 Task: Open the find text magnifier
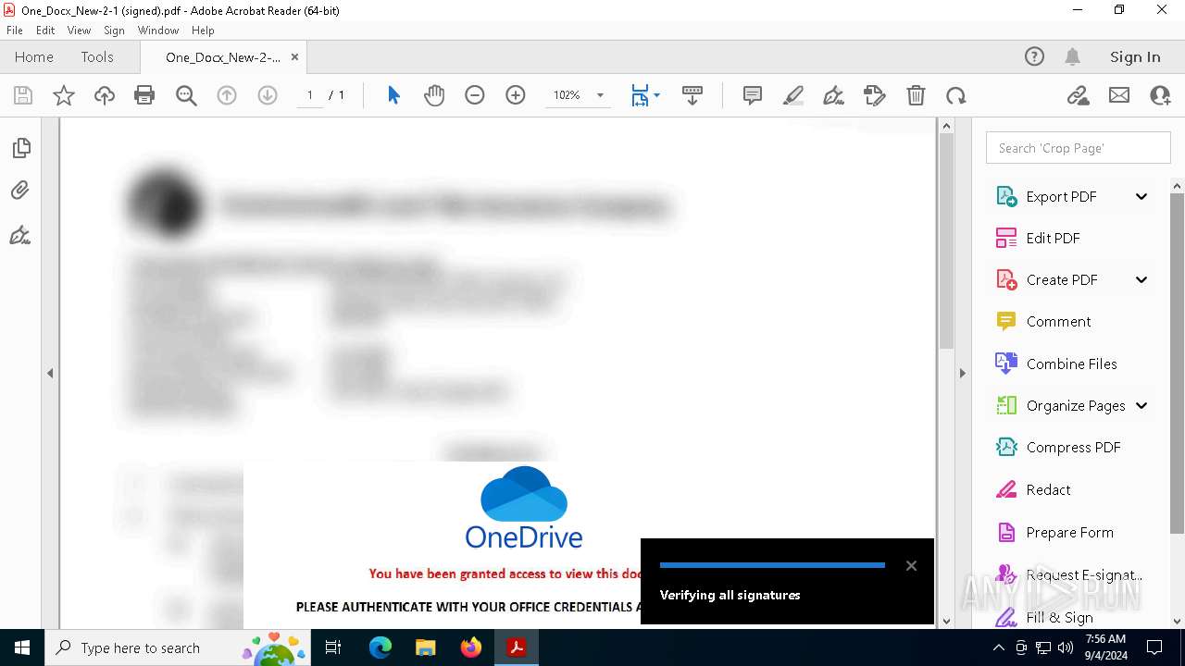pyautogui.click(x=186, y=95)
